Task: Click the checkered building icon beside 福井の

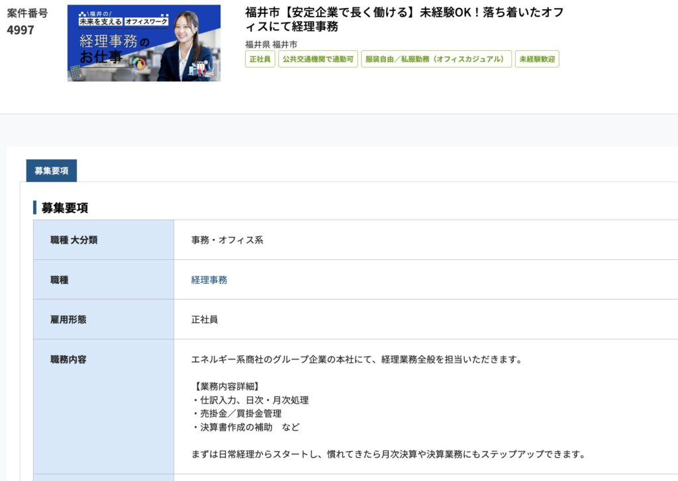Action: click(82, 14)
